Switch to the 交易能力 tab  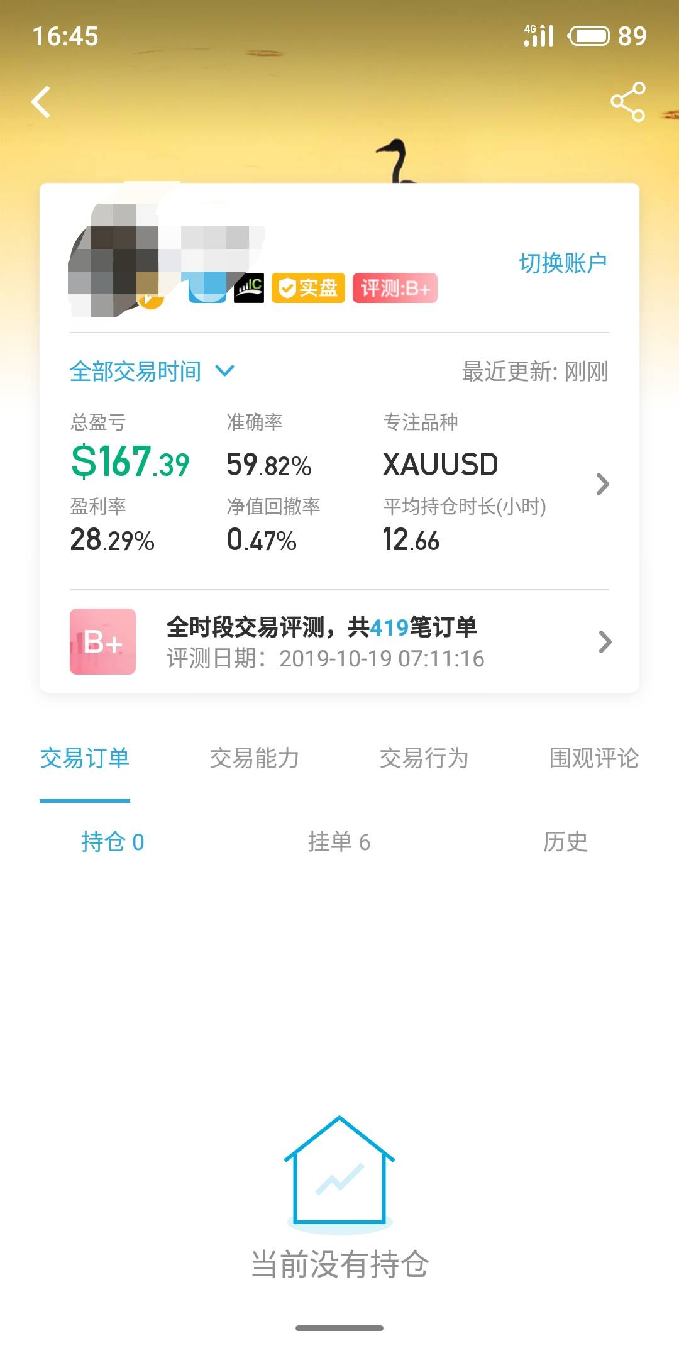click(x=254, y=758)
